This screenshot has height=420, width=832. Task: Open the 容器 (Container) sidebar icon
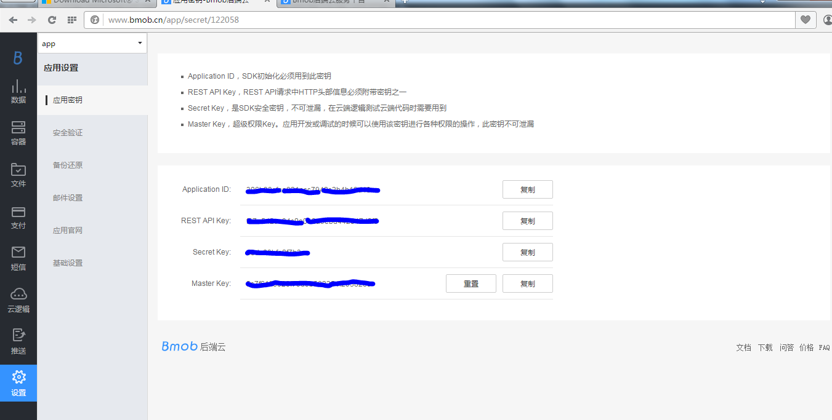(x=18, y=133)
